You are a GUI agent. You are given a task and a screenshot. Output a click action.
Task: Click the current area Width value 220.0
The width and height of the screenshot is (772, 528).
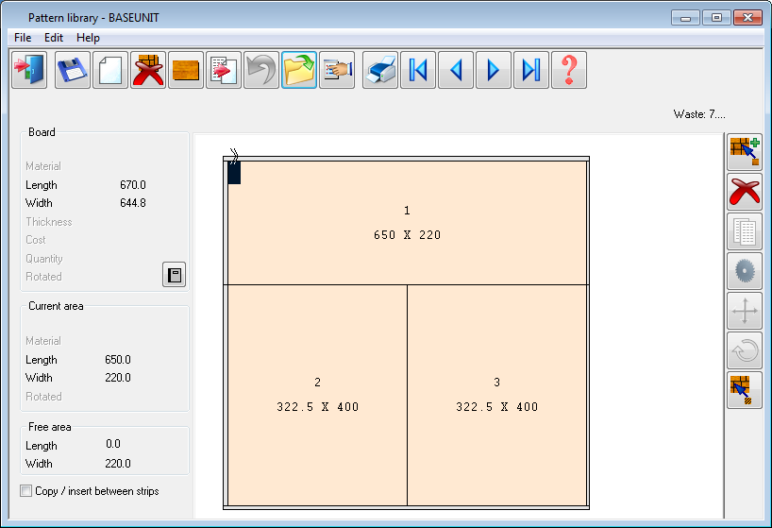pos(118,378)
